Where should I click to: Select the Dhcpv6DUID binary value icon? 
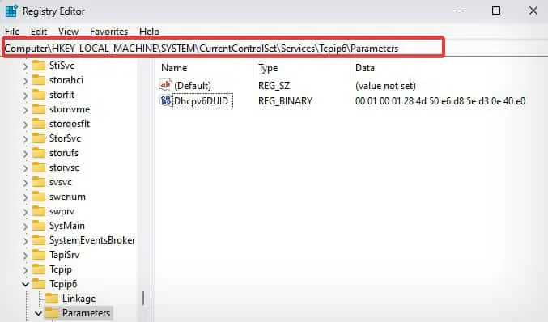166,100
